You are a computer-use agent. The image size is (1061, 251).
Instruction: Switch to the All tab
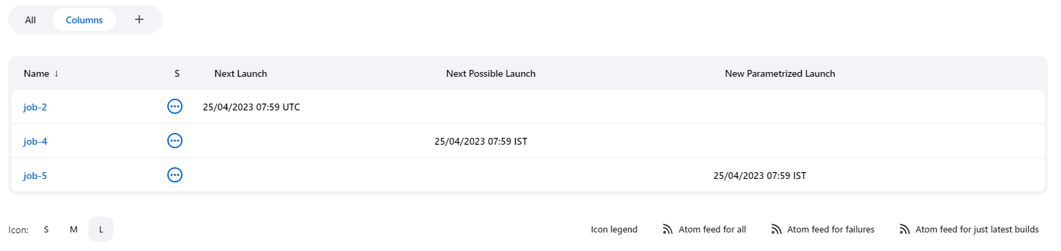[x=30, y=20]
